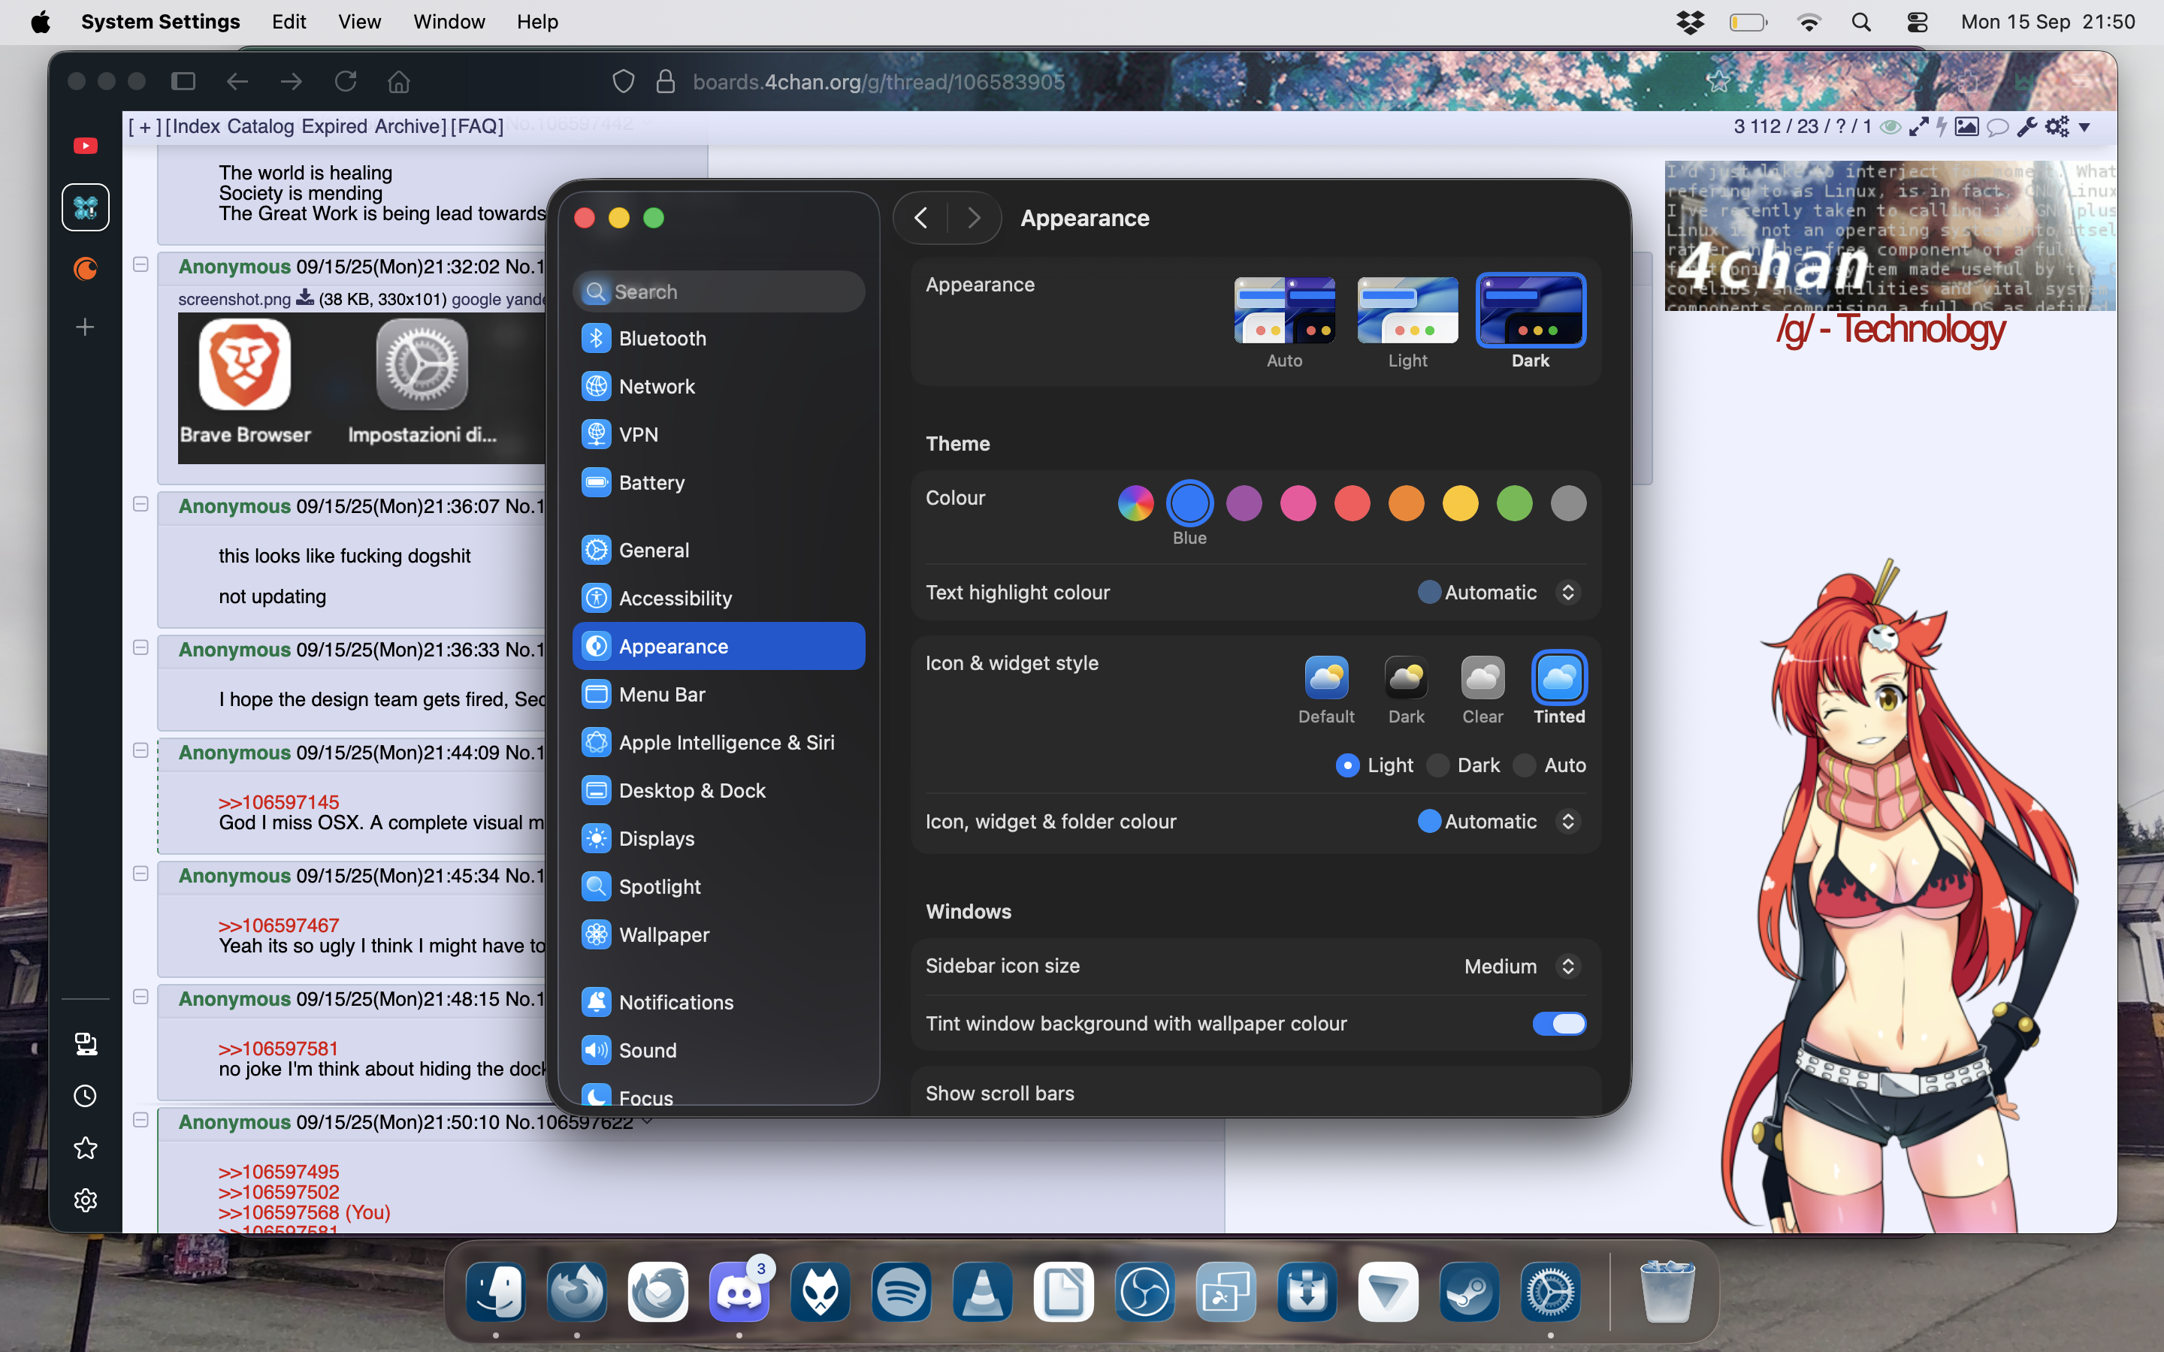Open Network settings pane

(719, 386)
